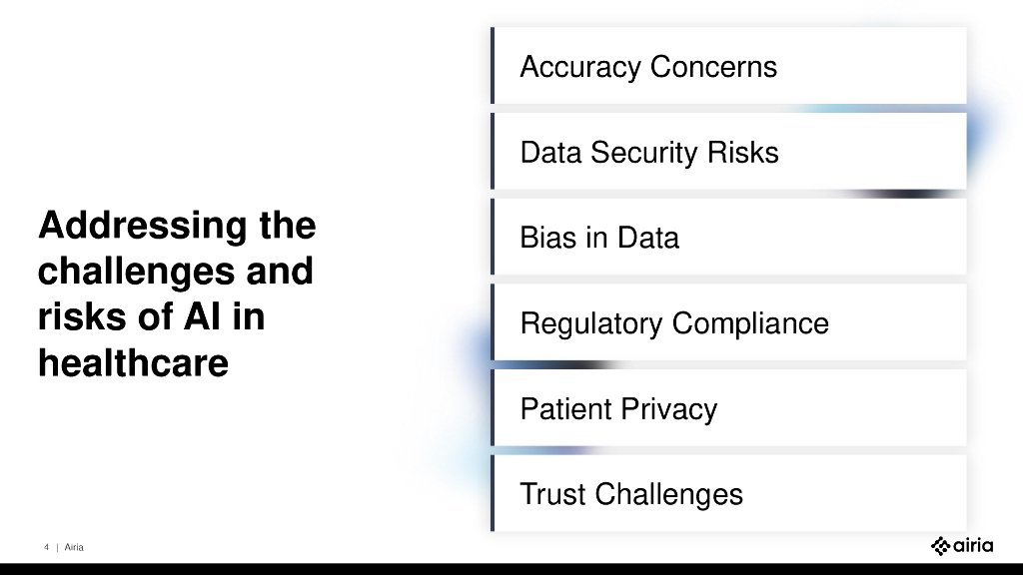
Task: Click the slide title about AI in healthcare
Action: pos(177,293)
